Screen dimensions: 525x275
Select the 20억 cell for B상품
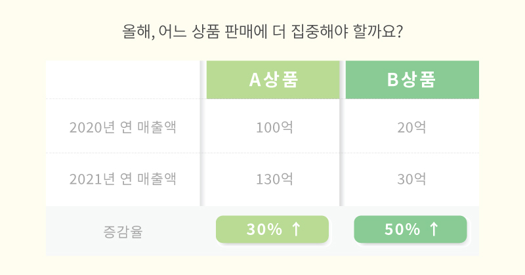[411, 127]
